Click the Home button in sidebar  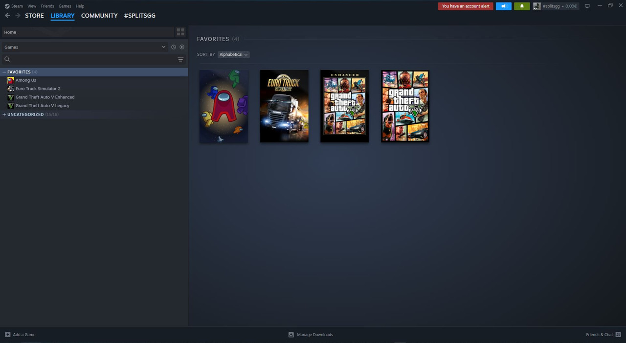88,32
